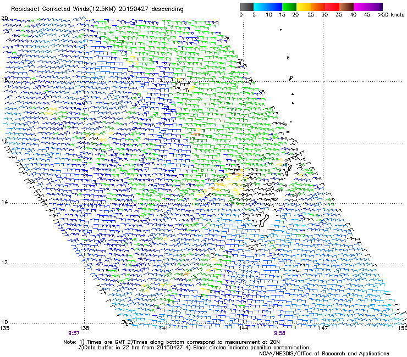
Task: Click the blue 10-15 knots legend swatch
Action: pos(275,7)
